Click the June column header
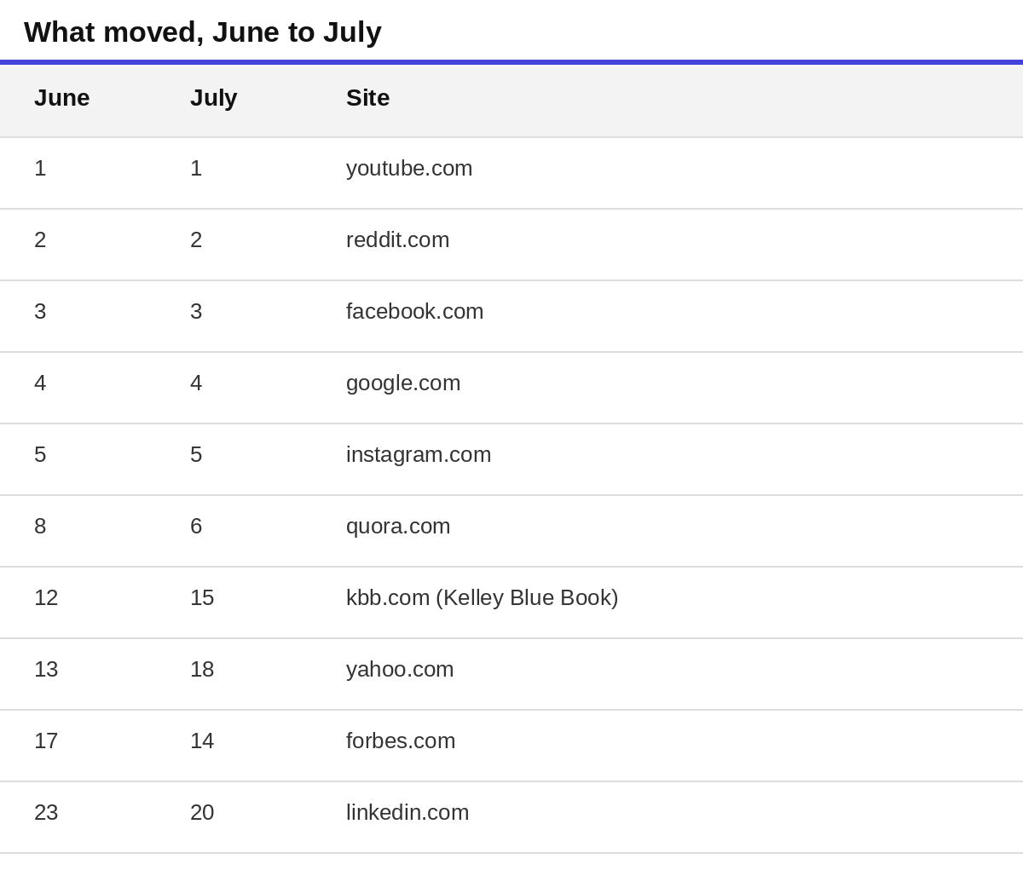 click(62, 98)
